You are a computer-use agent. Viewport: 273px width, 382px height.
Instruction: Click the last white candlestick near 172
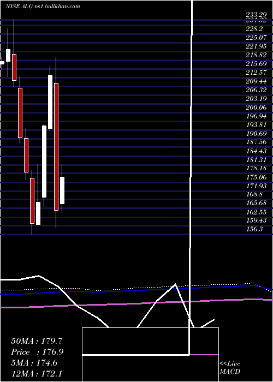(62, 190)
